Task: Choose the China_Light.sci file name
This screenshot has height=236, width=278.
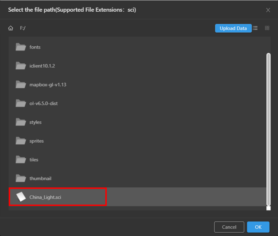Action: [45, 197]
